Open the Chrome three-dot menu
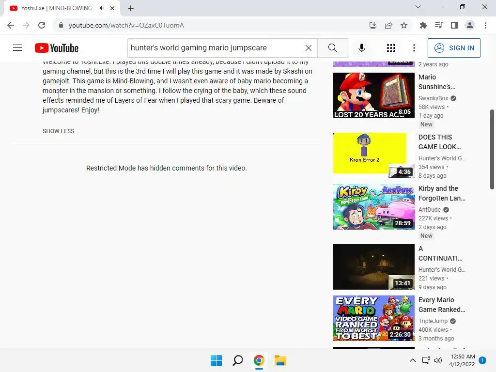The image size is (496, 372). tap(485, 25)
